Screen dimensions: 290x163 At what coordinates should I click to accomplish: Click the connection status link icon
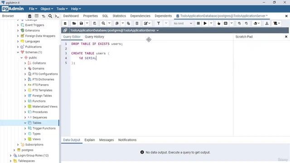click(x=65, y=30)
